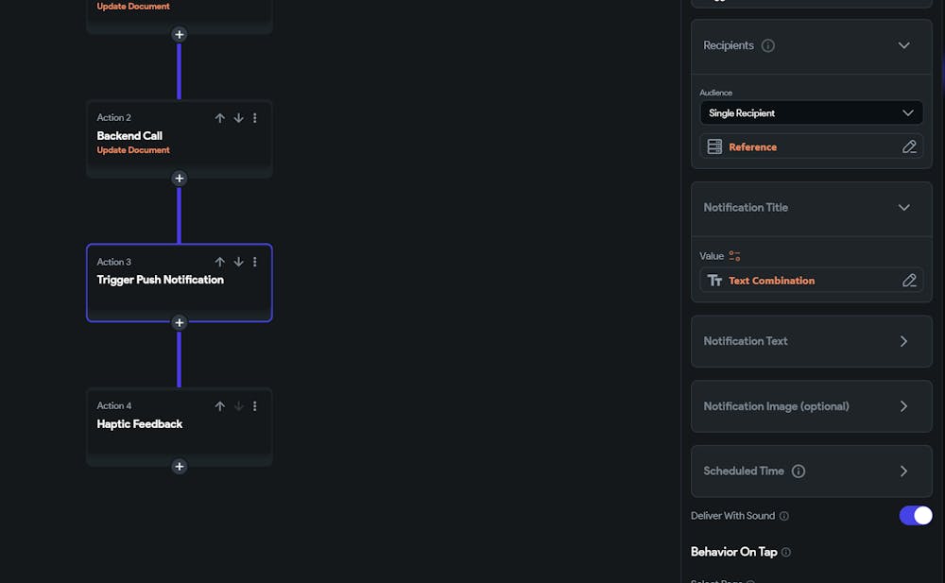Add an action below Haptic Feedback
Screen dimensions: 945x583
[x=180, y=467]
